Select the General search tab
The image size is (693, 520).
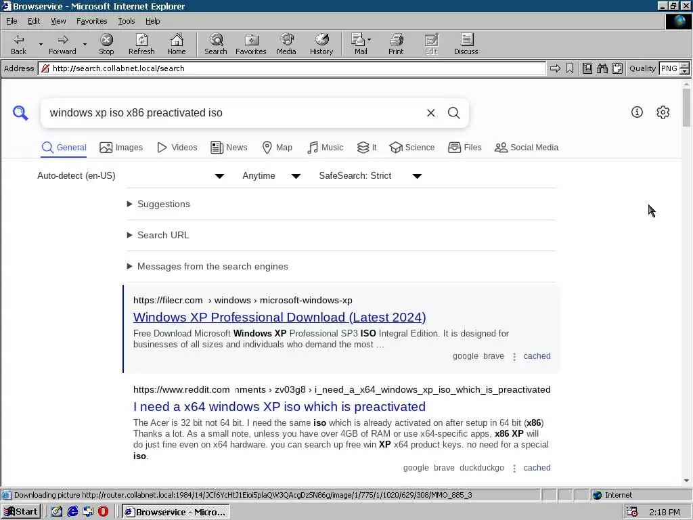coord(64,147)
